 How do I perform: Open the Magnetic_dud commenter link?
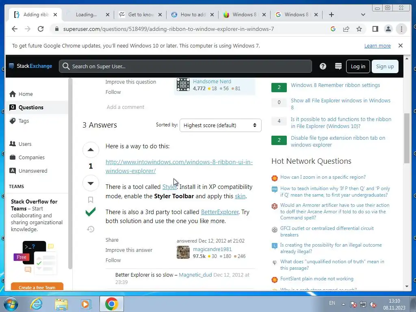(195, 275)
